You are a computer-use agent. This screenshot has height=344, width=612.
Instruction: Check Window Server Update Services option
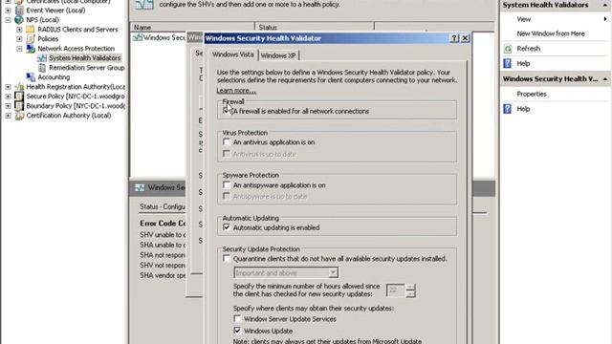237,318
